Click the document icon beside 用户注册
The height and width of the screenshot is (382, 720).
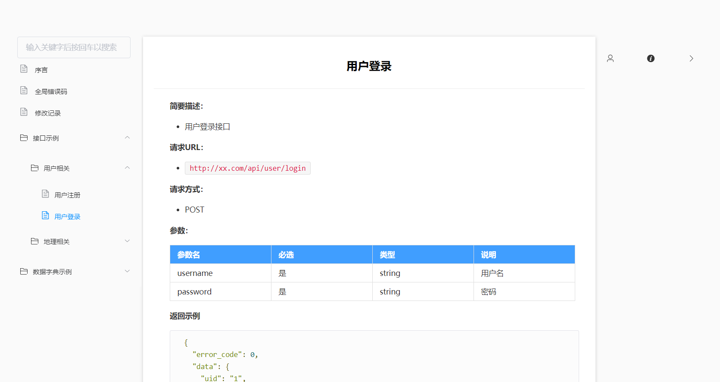pos(45,194)
